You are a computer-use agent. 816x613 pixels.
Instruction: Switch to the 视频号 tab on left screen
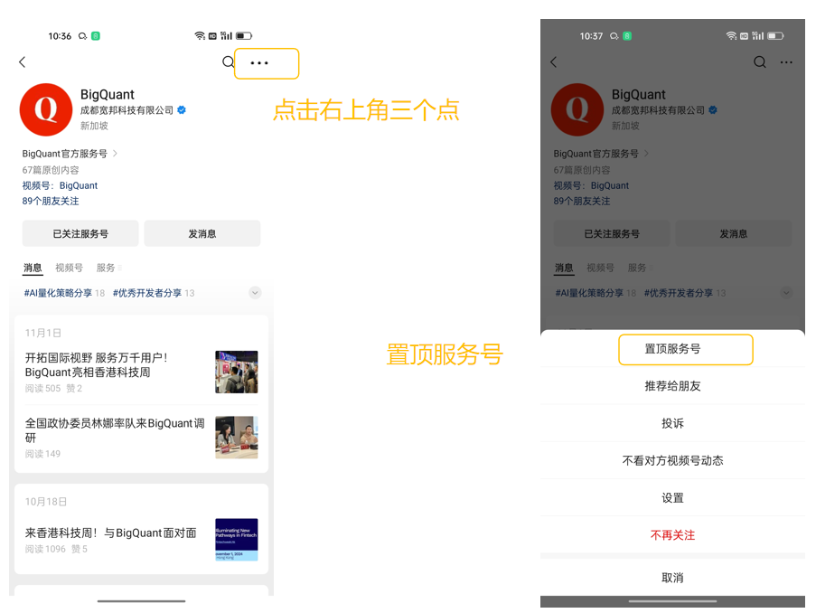pyautogui.click(x=70, y=268)
